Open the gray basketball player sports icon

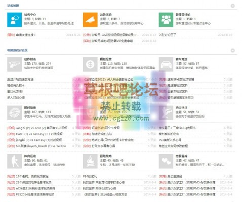(14, 161)
